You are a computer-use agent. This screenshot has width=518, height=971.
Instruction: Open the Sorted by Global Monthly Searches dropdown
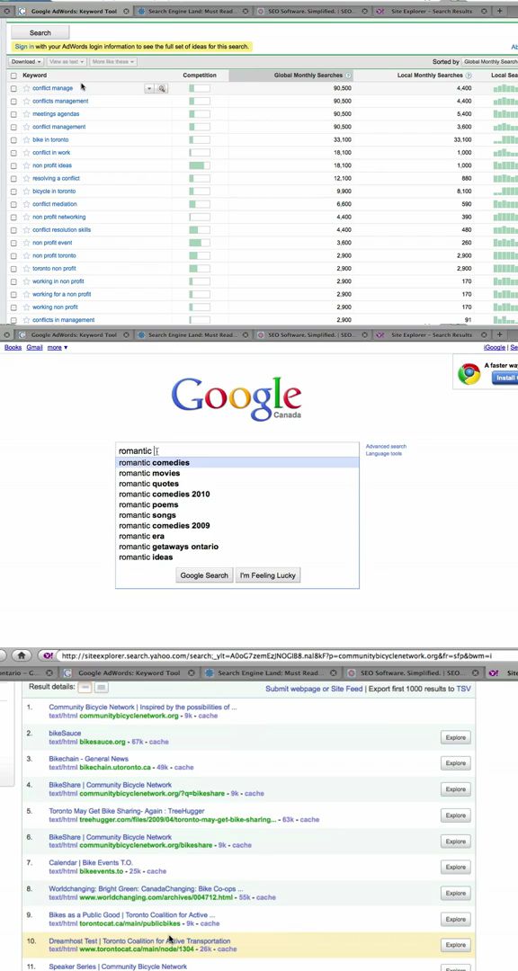(x=489, y=62)
